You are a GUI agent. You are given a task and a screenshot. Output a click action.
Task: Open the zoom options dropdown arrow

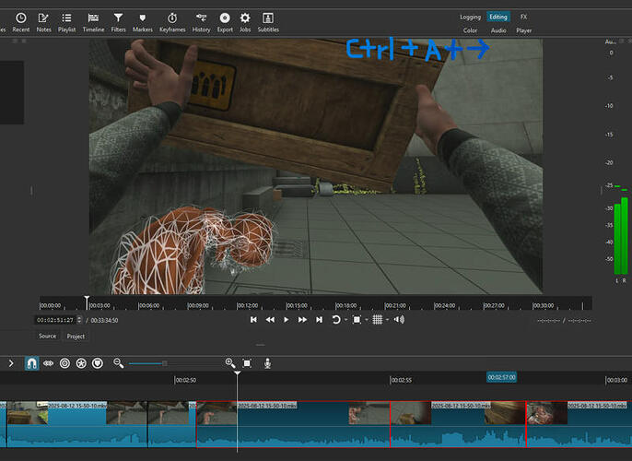(367, 320)
